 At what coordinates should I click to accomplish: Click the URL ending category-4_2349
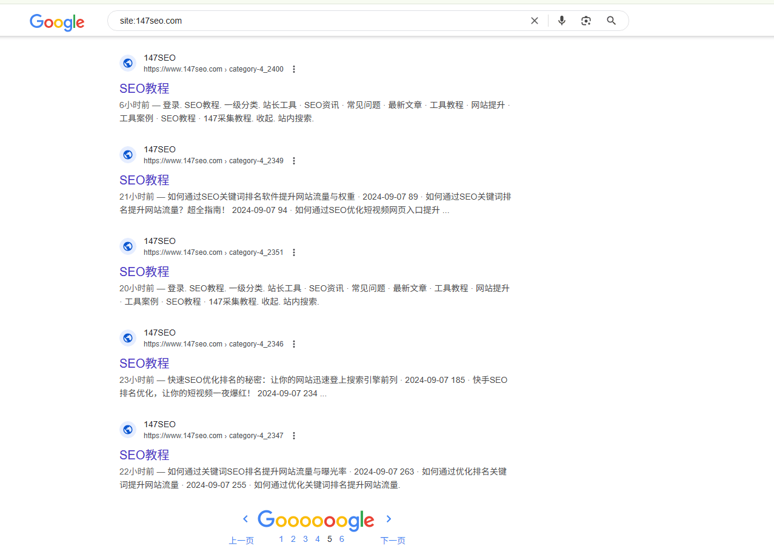tap(213, 161)
